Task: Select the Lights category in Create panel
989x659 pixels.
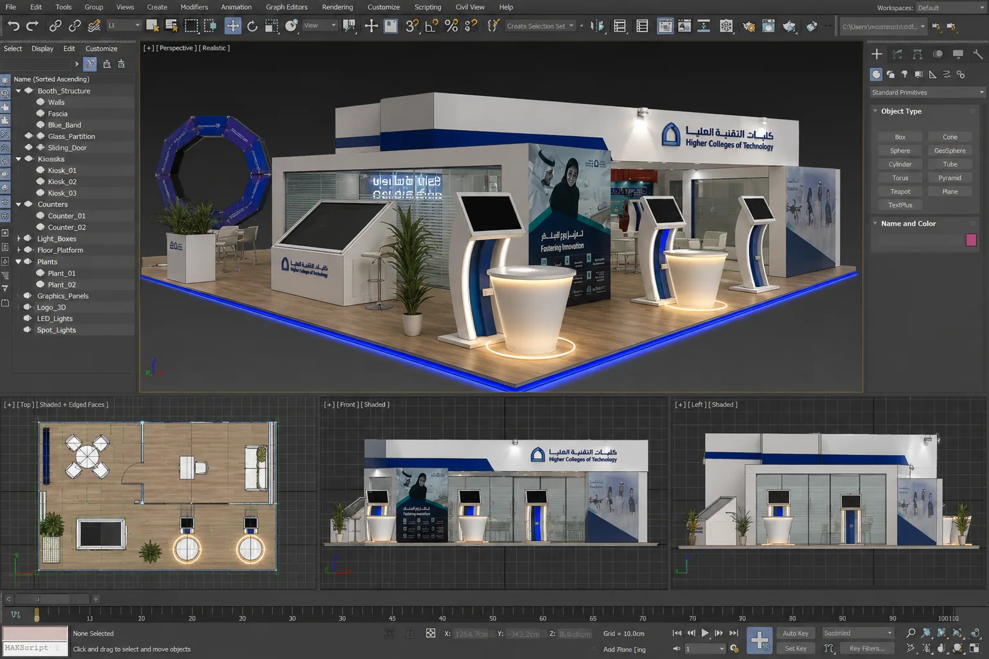Action: 905,75
